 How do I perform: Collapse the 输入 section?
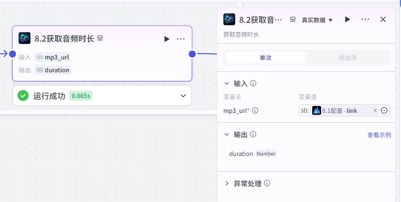pos(227,83)
